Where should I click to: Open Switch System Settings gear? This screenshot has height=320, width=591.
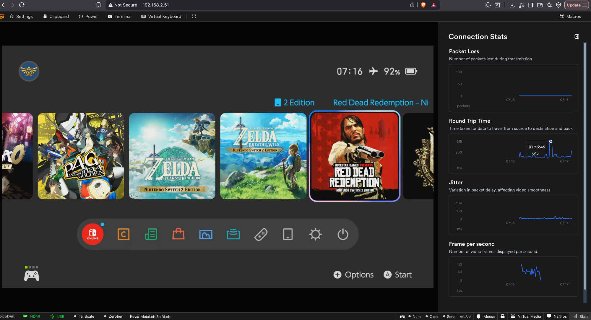click(x=315, y=234)
